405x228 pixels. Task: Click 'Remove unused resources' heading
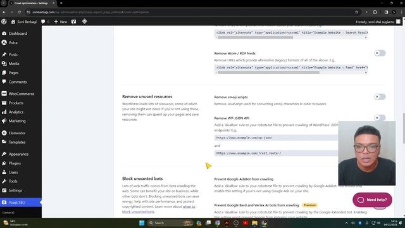point(147,97)
